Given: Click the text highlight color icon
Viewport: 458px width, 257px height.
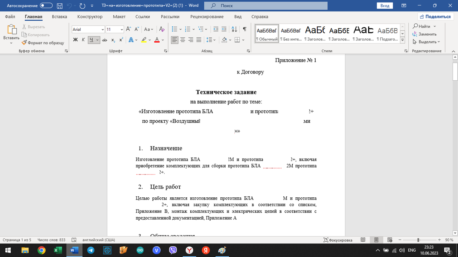Looking at the screenshot, I should 143,40.
